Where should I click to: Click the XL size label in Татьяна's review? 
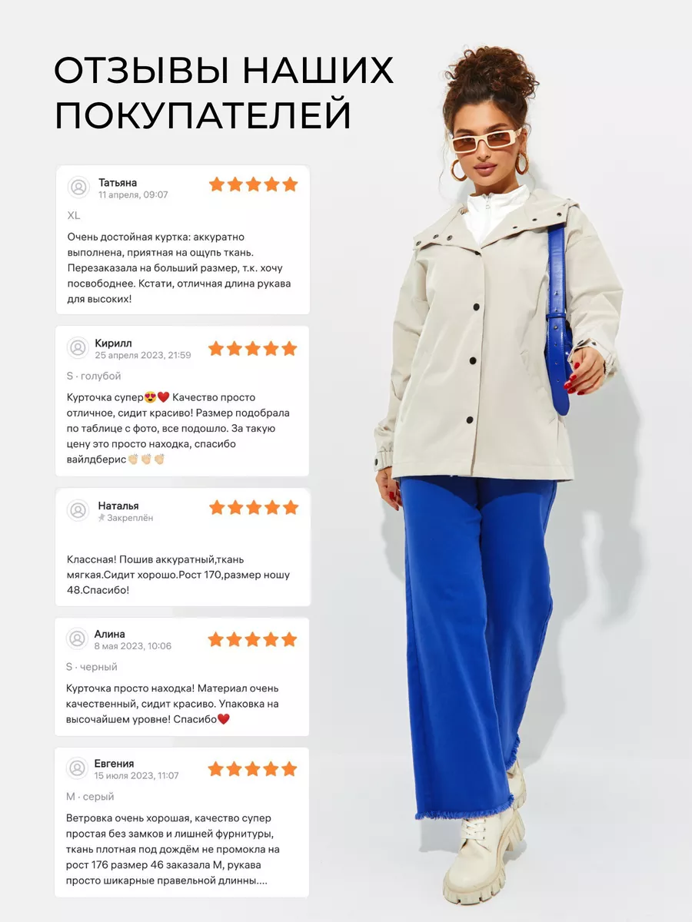[74, 215]
